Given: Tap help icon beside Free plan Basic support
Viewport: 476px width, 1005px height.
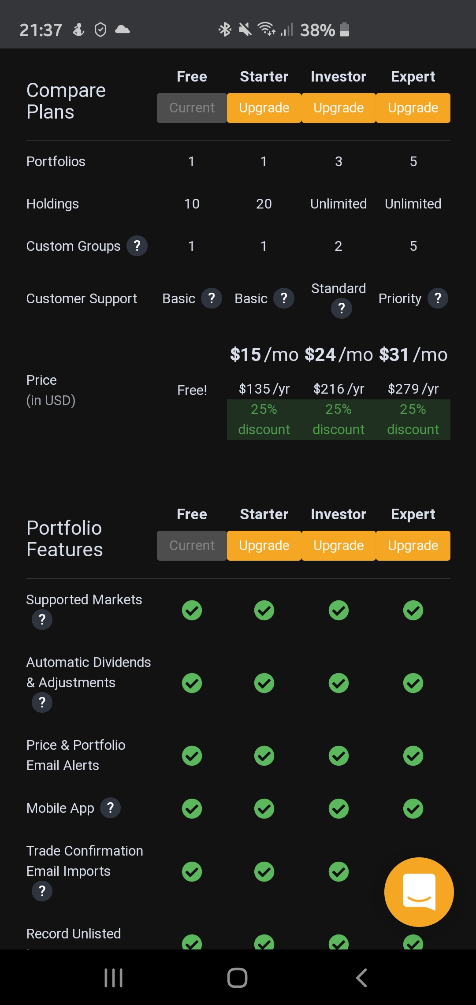Looking at the screenshot, I should (212, 298).
